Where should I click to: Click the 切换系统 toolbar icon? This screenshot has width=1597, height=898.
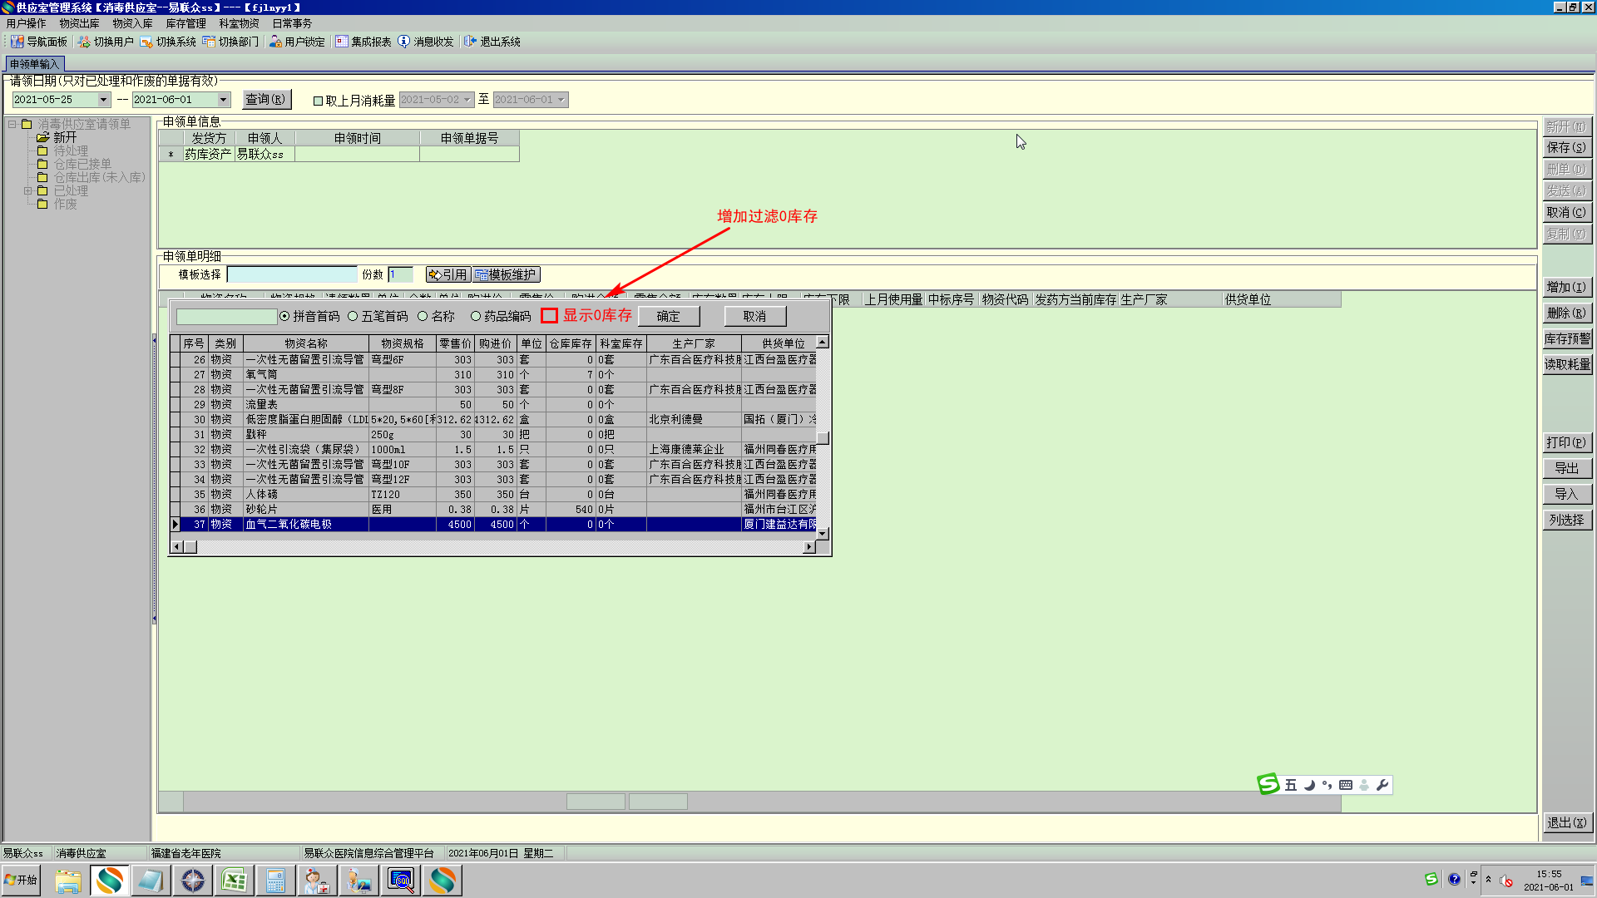coord(146,42)
